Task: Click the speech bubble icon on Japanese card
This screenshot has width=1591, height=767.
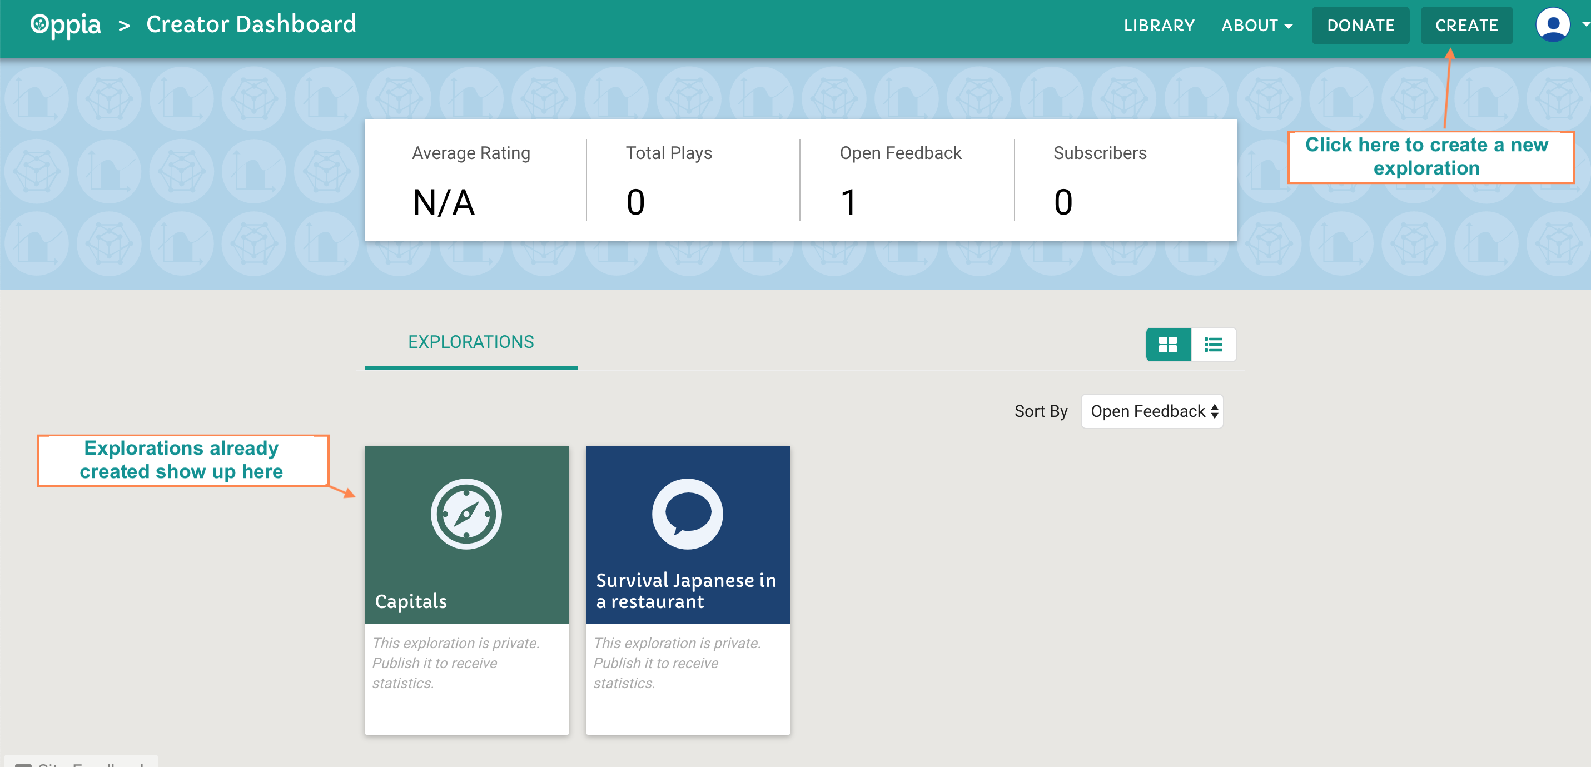Action: coord(688,514)
